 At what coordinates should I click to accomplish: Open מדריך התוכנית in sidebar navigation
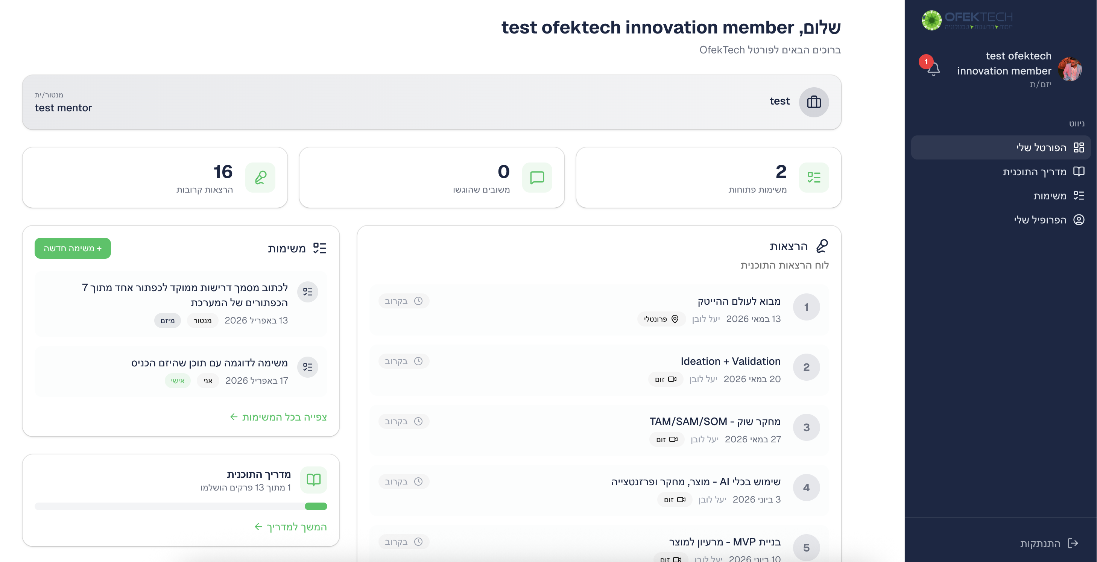(x=1035, y=172)
